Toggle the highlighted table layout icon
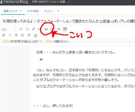Image resolution: width=135 pixels, height=112 pixels. point(65,29)
